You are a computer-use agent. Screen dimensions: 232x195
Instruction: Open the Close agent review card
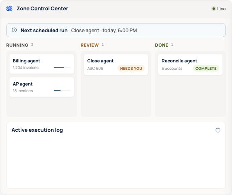[x=116, y=64]
